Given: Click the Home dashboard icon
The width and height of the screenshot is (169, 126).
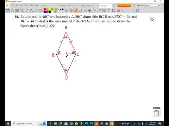Looking at the screenshot, I should (x=7, y=5).
